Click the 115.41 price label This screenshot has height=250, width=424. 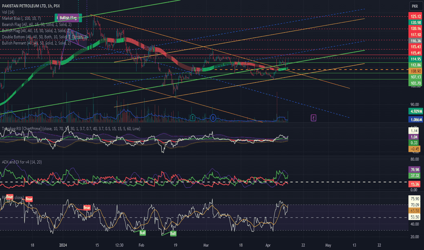[416, 53]
